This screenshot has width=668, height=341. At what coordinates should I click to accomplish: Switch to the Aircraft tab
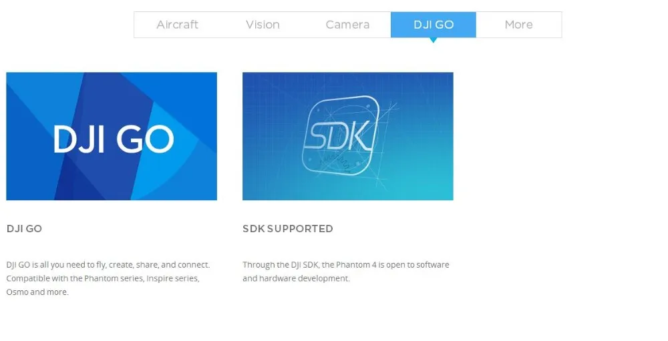point(177,25)
